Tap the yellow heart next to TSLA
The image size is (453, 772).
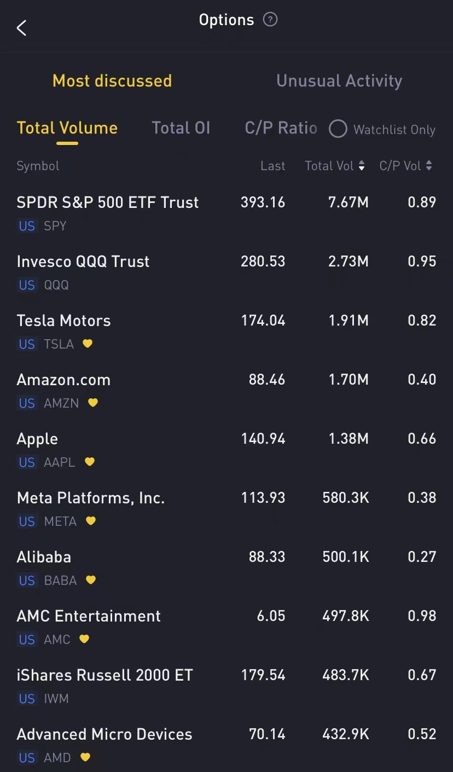point(88,344)
